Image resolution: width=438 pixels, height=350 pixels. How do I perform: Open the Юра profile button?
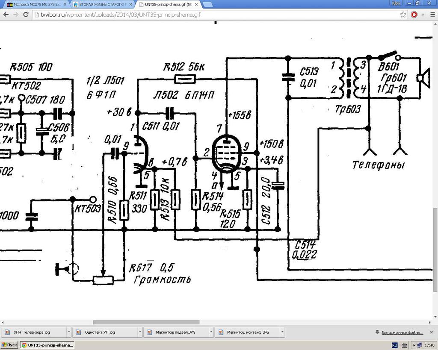396,3
